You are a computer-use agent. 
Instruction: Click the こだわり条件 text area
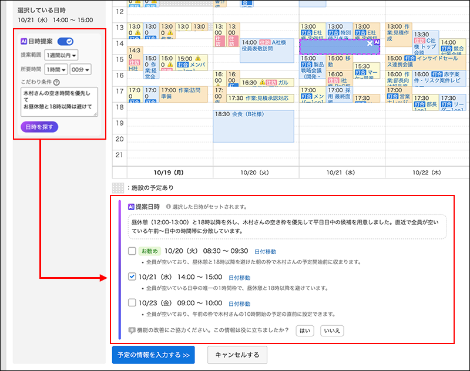pos(59,102)
